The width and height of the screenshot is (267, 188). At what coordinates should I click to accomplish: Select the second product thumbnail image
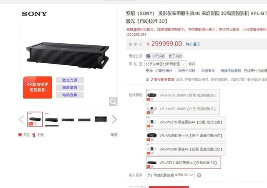point(51,119)
